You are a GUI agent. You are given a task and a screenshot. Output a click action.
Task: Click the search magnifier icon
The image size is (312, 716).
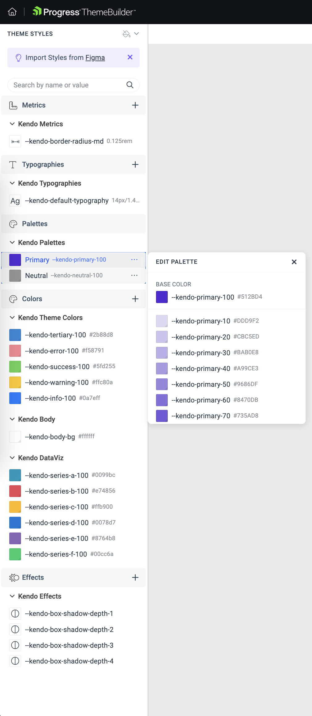pos(130,85)
